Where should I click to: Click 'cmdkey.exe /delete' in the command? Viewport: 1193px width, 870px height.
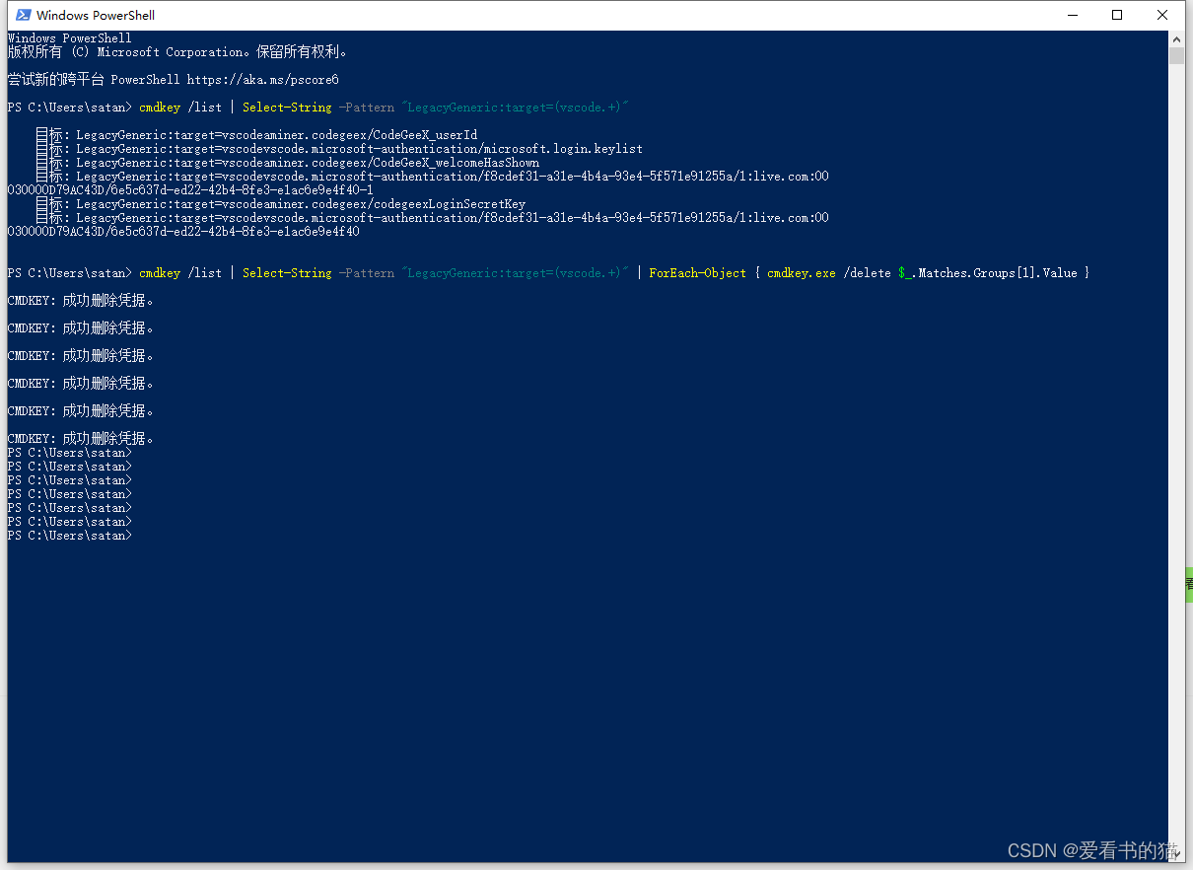(x=828, y=273)
